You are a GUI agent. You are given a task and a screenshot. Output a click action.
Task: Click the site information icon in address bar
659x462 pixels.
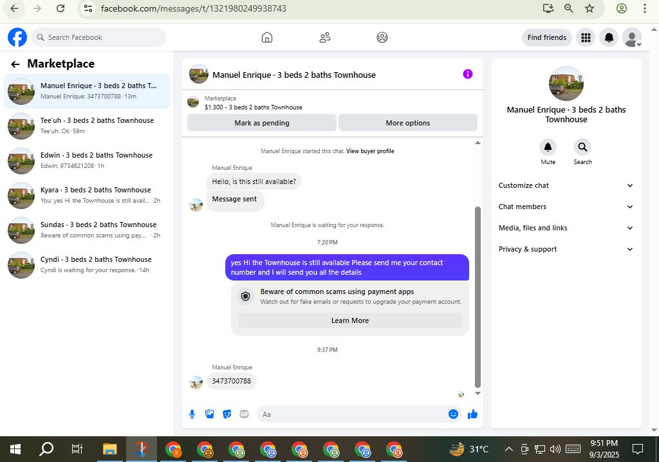[88, 8]
